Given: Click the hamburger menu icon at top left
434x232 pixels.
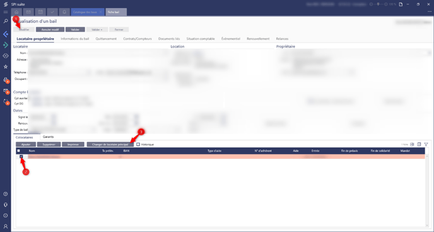Looking at the screenshot, I should pos(5,12).
